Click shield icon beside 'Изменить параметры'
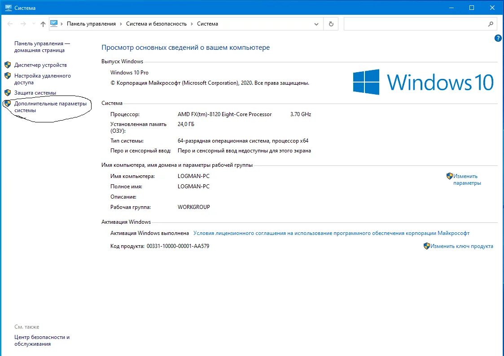Screen dimensions: 504x356 pyautogui.click(x=450, y=176)
